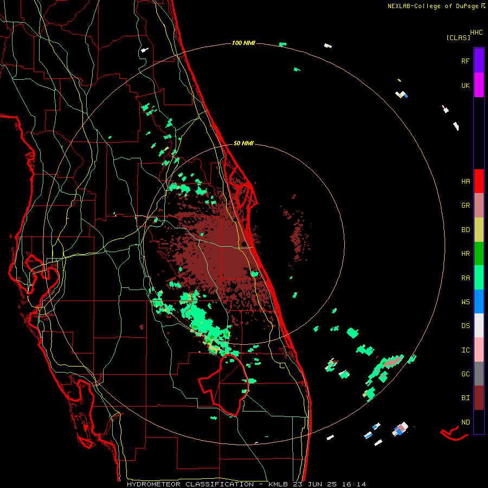Click the HA legend label
This screenshot has height=488, width=488.
465,182
